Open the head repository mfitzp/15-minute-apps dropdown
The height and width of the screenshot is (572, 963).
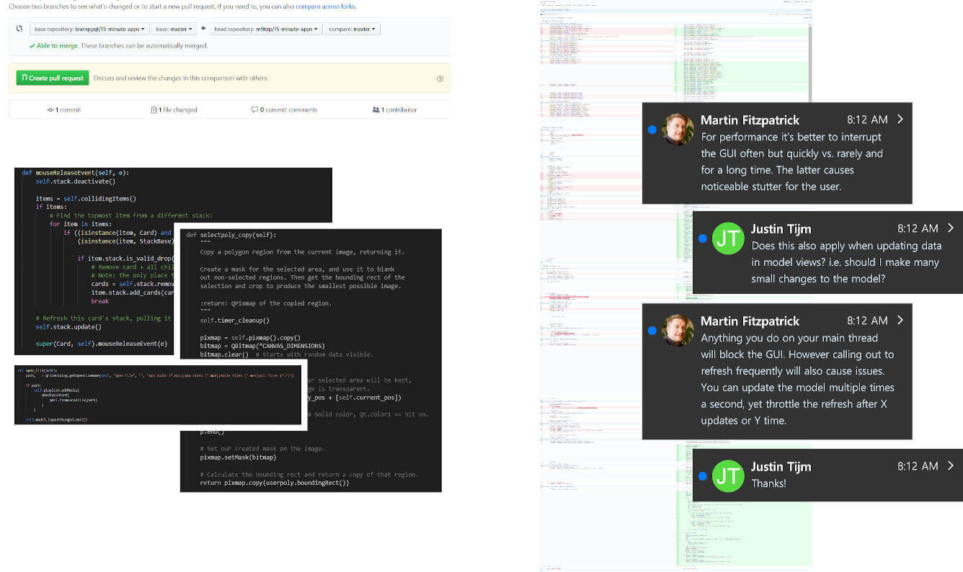point(265,30)
